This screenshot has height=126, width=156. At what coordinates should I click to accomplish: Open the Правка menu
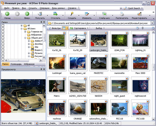pos(16,8)
